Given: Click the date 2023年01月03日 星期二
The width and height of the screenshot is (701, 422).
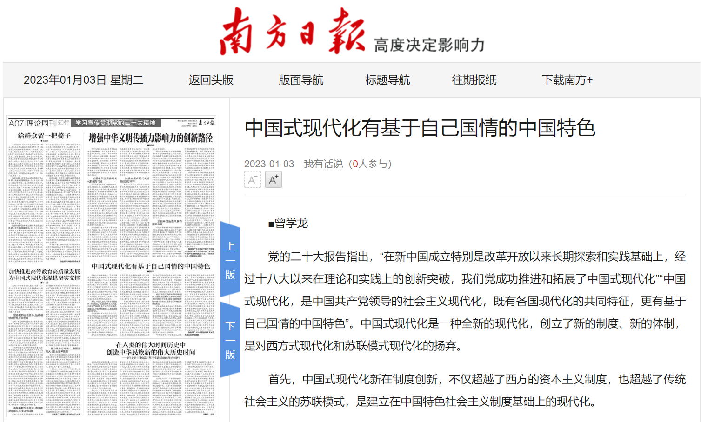Looking at the screenshot, I should (84, 79).
